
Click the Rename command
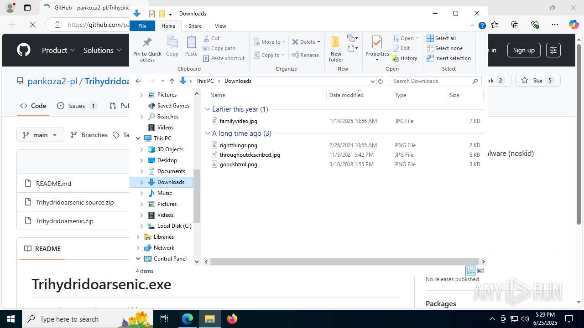(305, 55)
